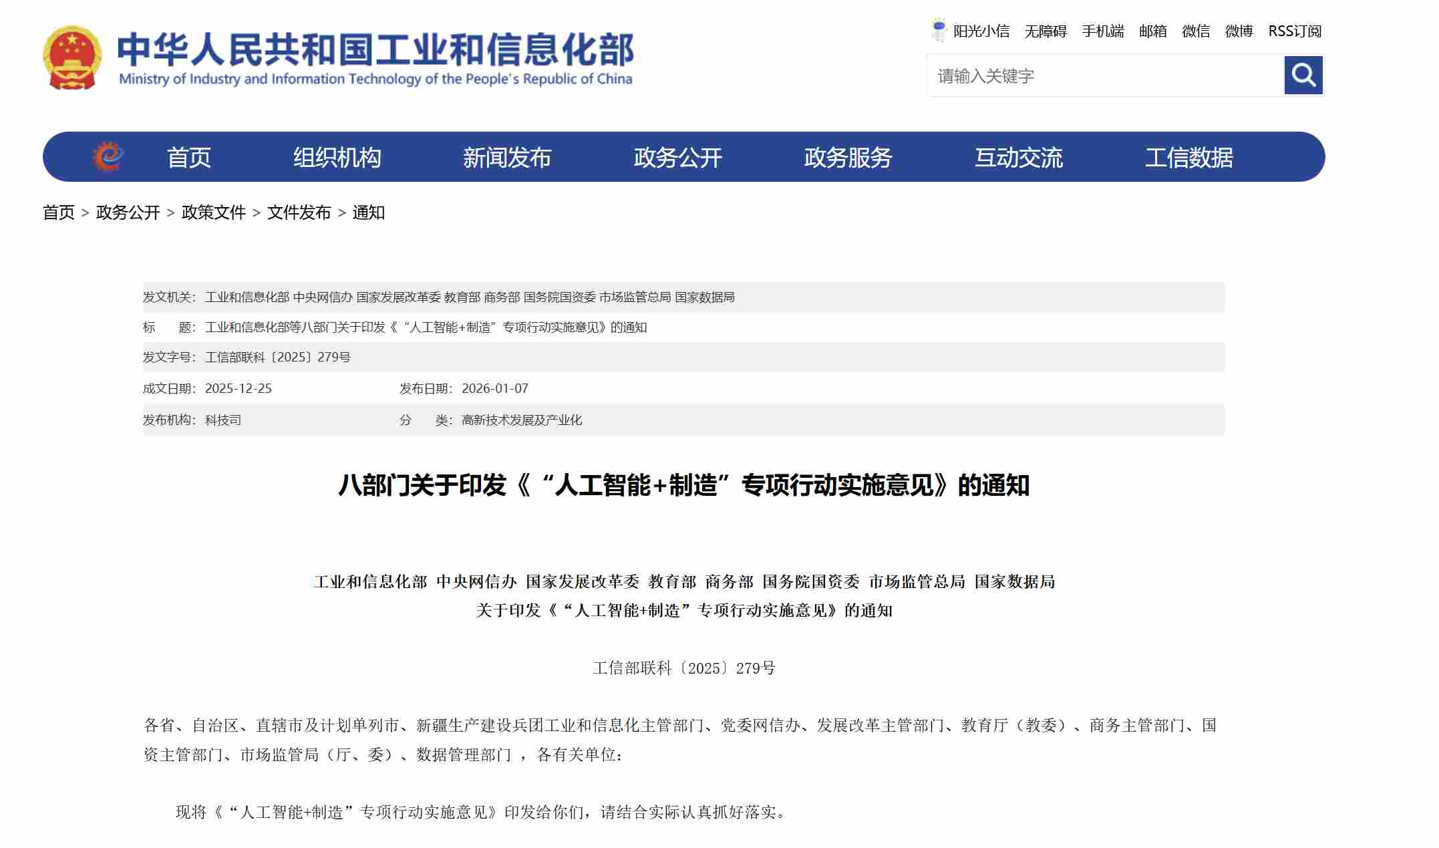Screen dimensions: 1439x848
Task: Click the national emblem logo
Action: click(72, 58)
